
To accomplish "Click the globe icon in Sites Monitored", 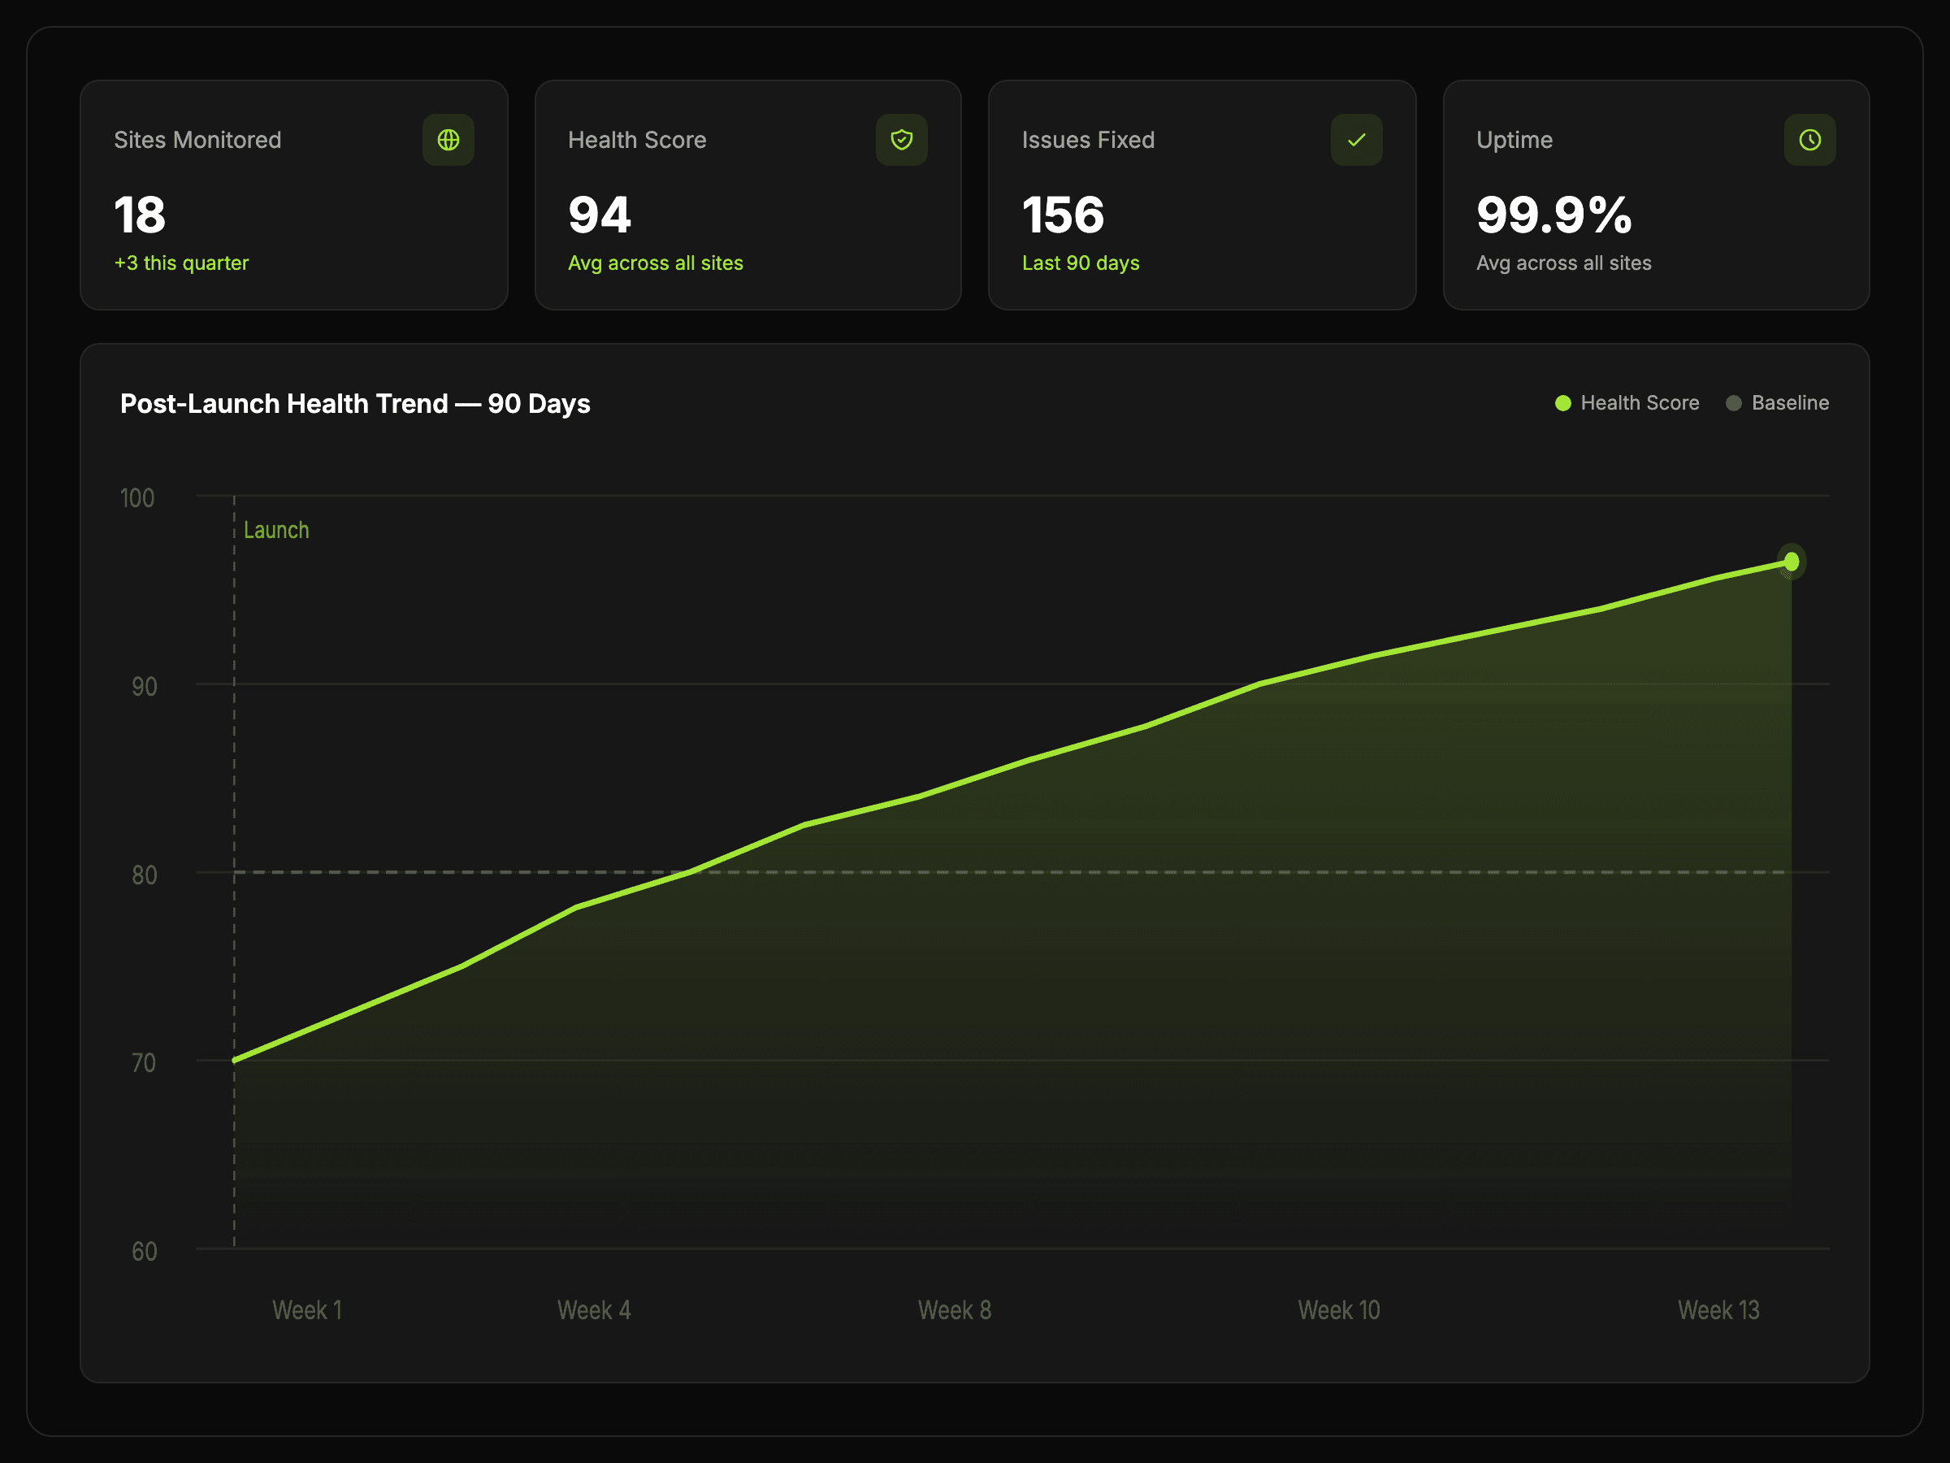I will point(448,139).
